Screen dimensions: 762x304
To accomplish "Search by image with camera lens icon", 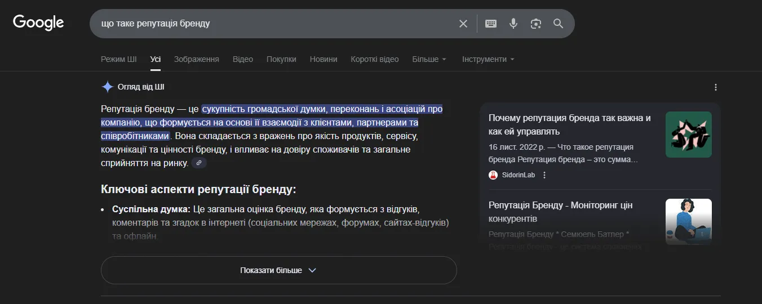I will coord(536,24).
